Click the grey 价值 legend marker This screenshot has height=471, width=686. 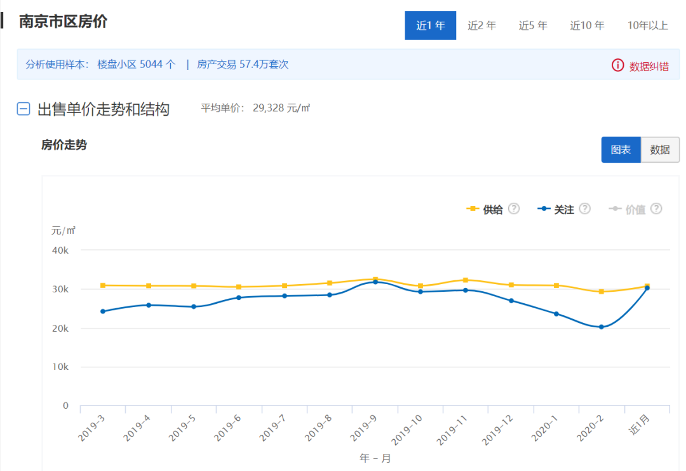615,208
